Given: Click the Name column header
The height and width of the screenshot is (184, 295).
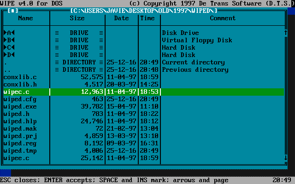Looking at the screenshot, I should pos(26,18).
